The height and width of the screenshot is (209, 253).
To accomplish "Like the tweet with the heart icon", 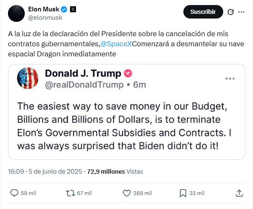I will (127, 193).
